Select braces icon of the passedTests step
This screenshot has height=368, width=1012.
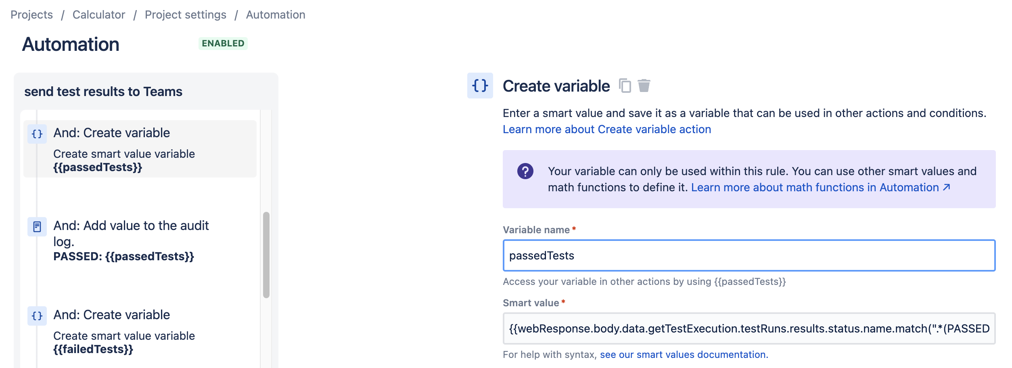coord(37,134)
